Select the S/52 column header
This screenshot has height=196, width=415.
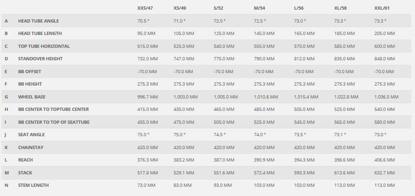(x=220, y=8)
